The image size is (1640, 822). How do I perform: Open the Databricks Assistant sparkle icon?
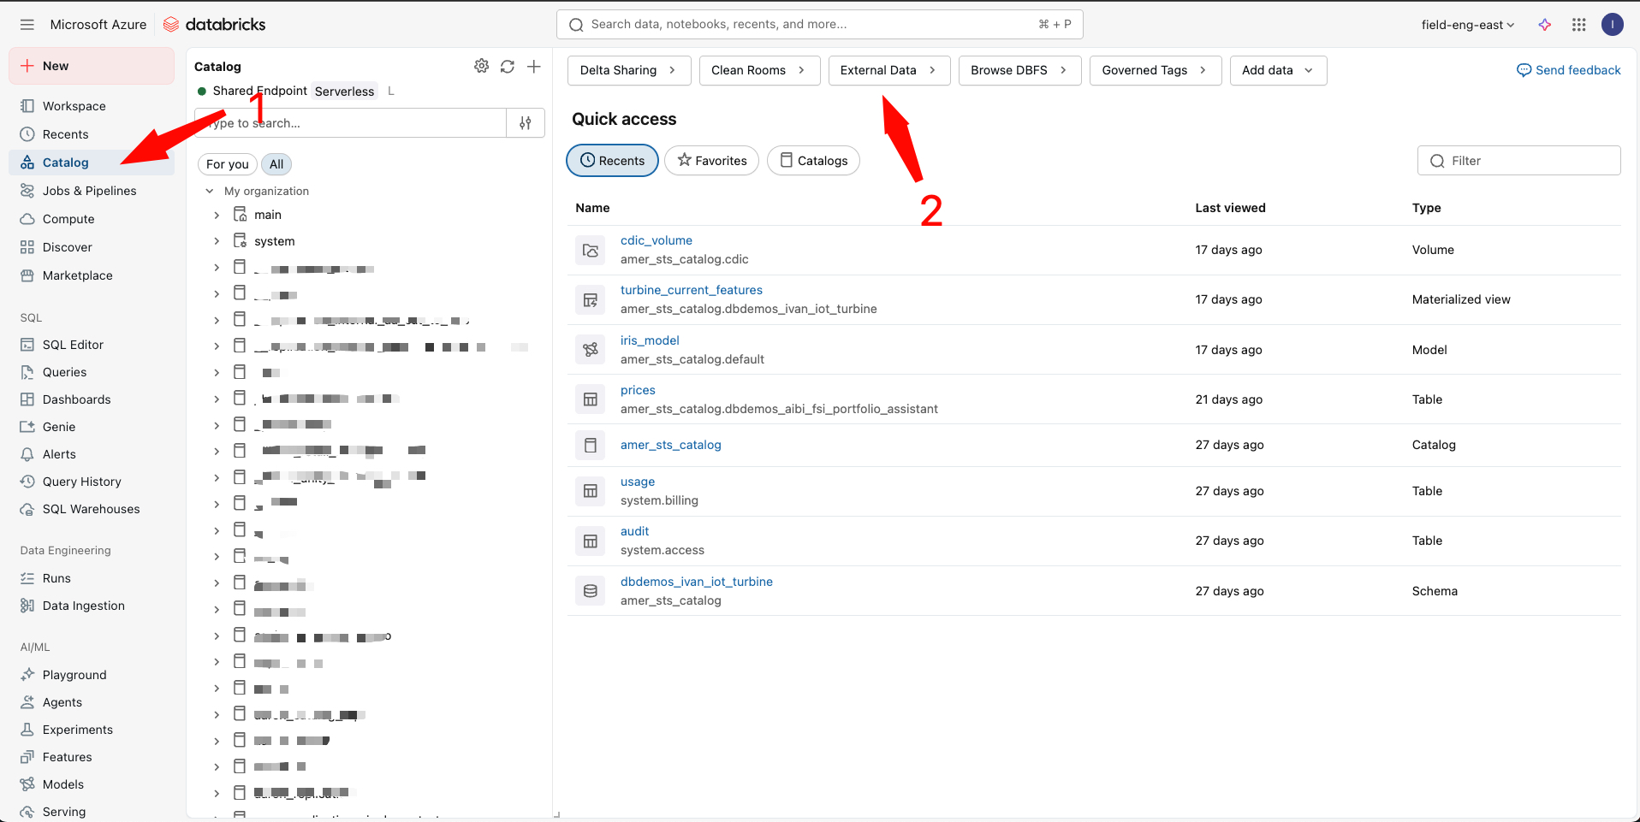[x=1545, y=25]
